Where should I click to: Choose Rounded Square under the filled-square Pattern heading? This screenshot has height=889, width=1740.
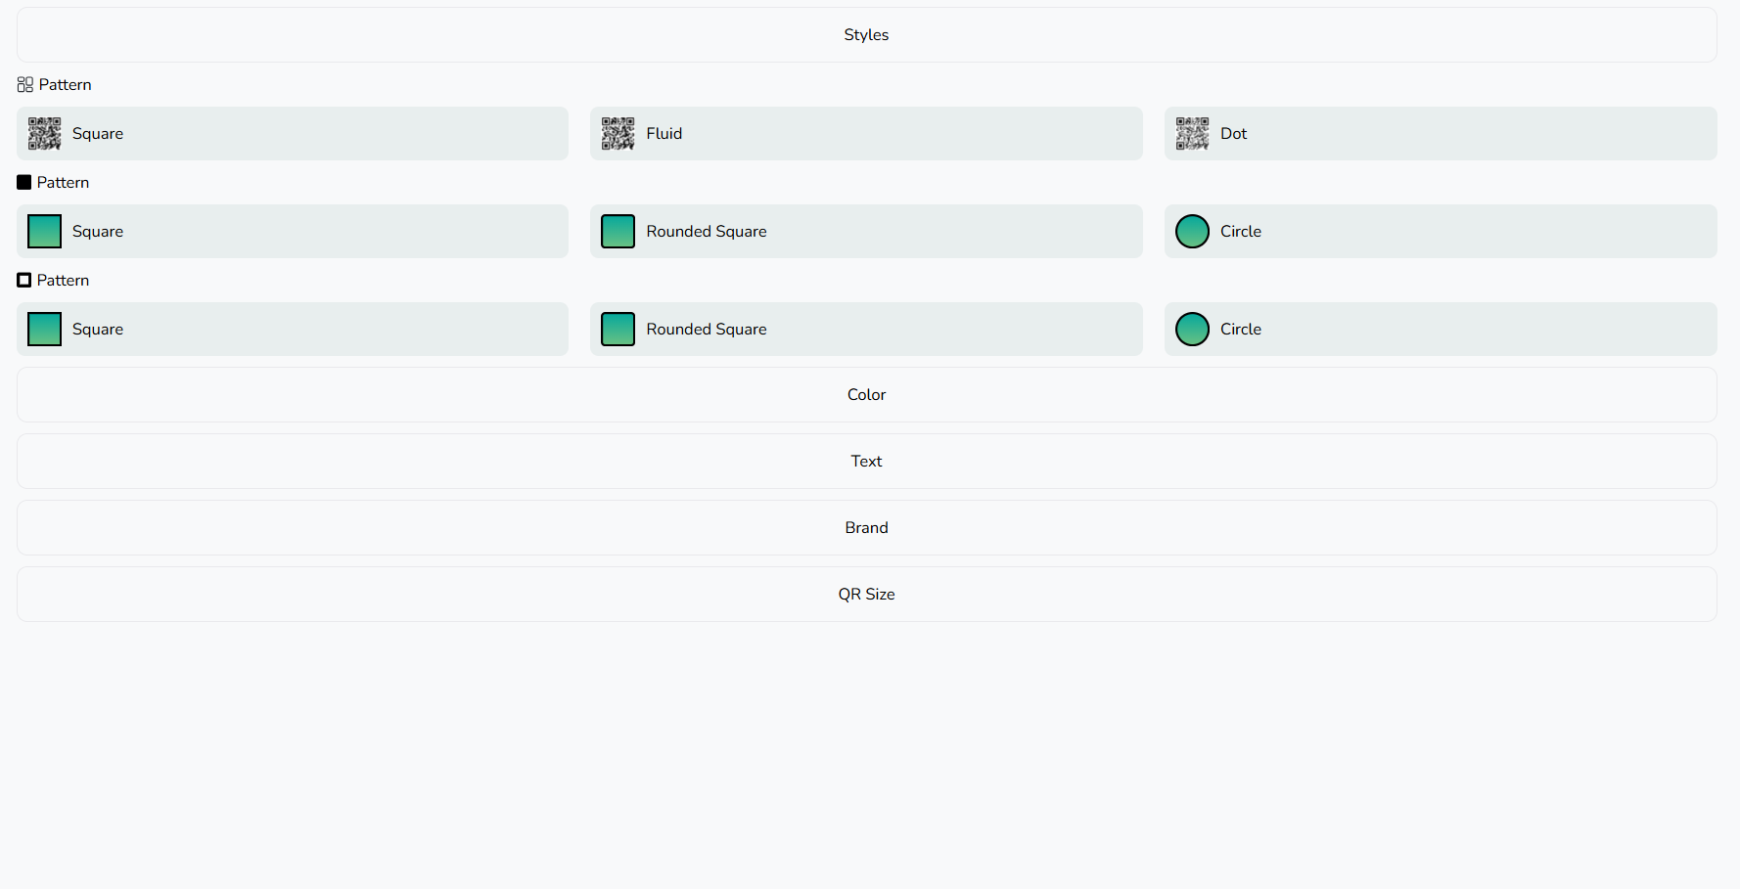(x=865, y=232)
